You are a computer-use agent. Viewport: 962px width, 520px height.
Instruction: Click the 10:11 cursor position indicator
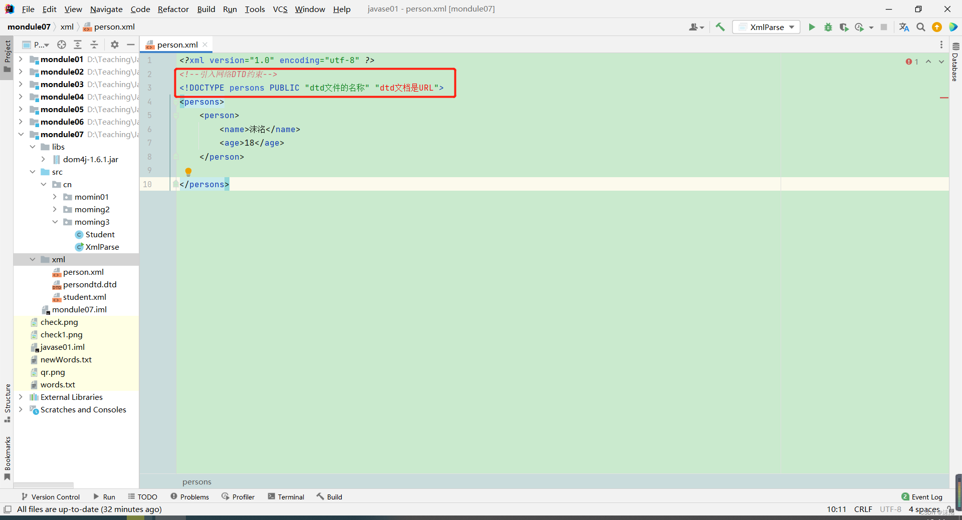(x=836, y=509)
